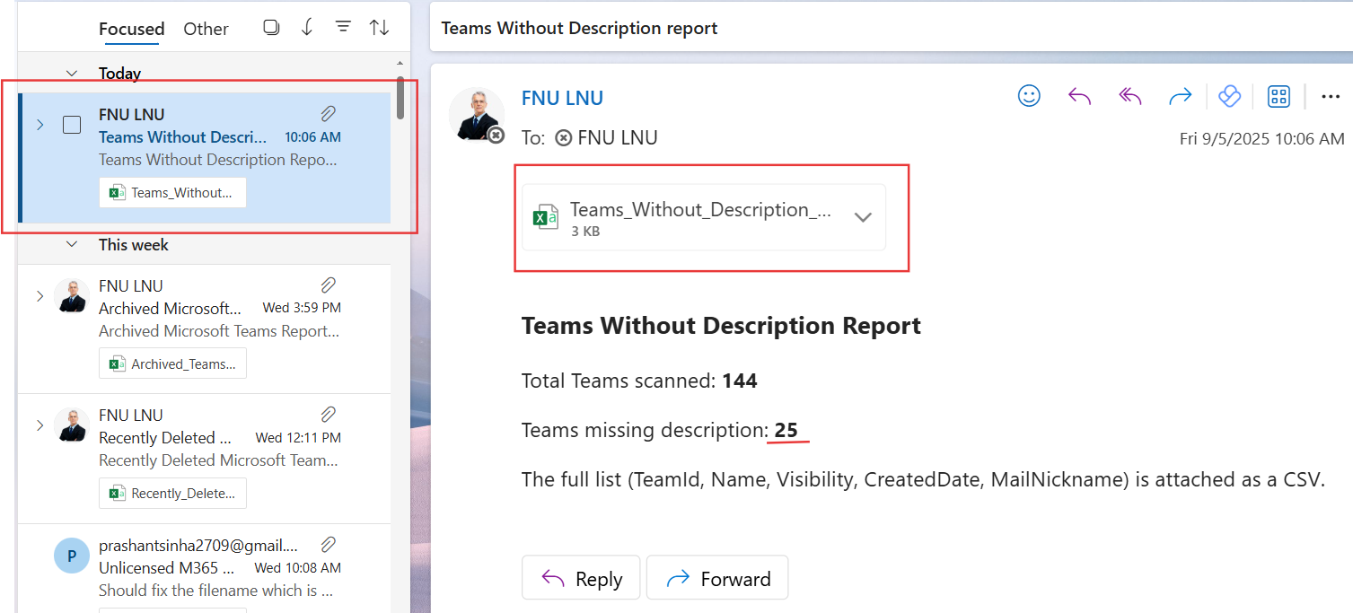
Task: Click the emoji reaction smiley icon
Action: (1029, 96)
